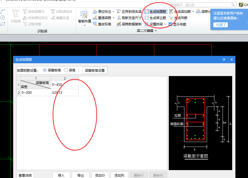The height and width of the screenshot is (178, 248).
Task: Select 梁腹板高 radio option
Action: click(45, 70)
